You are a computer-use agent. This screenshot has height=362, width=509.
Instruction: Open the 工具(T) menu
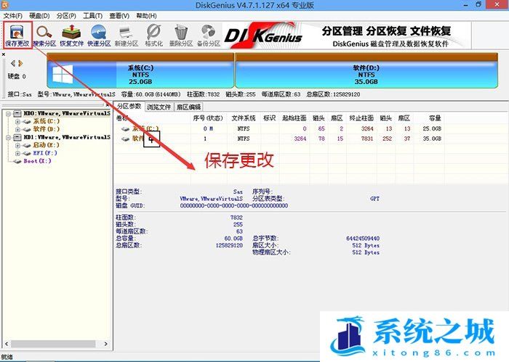point(92,15)
